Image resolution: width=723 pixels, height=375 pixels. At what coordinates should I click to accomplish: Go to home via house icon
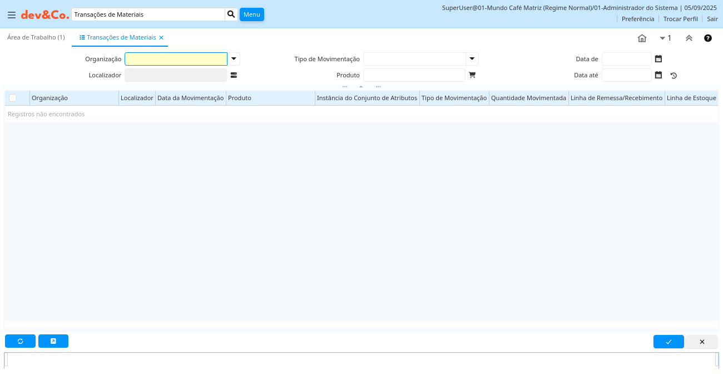tap(642, 38)
